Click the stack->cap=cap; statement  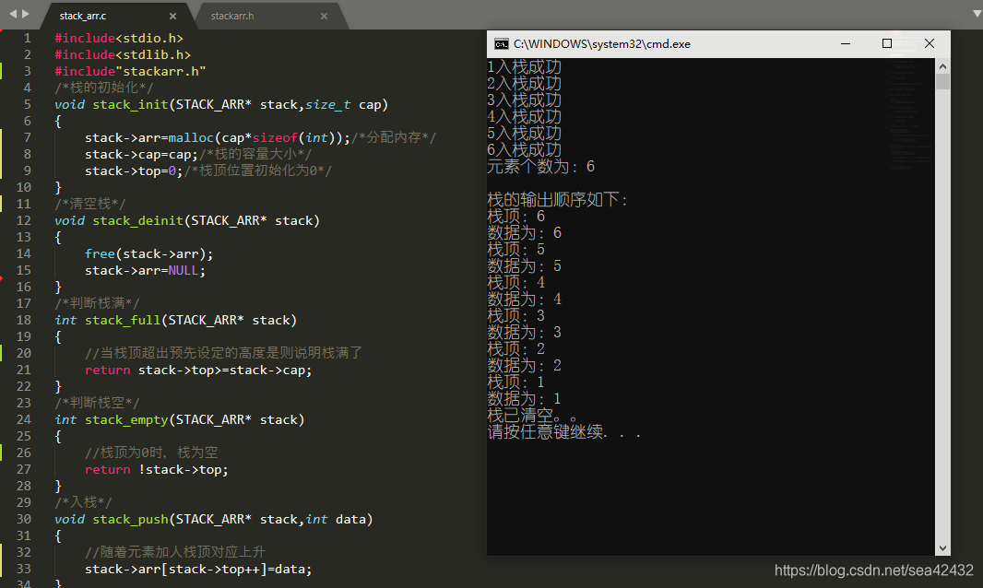click(x=141, y=155)
